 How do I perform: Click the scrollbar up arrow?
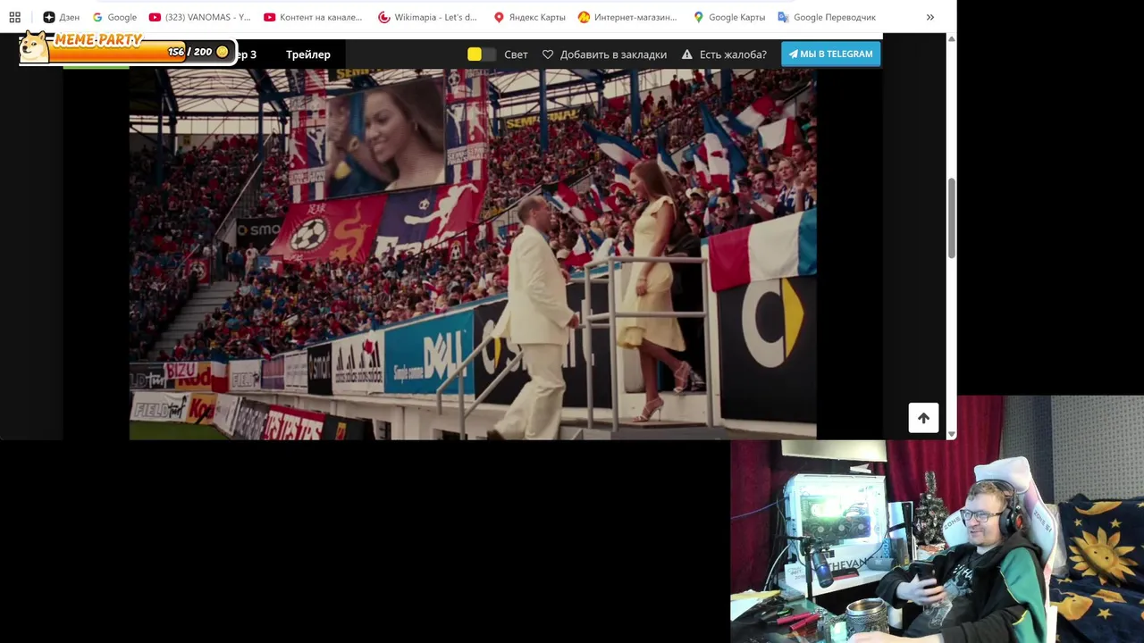point(951,38)
